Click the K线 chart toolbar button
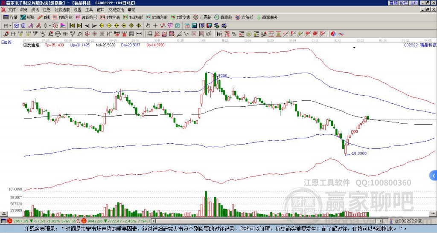Screen dimensions: 437x233 (44, 17)
